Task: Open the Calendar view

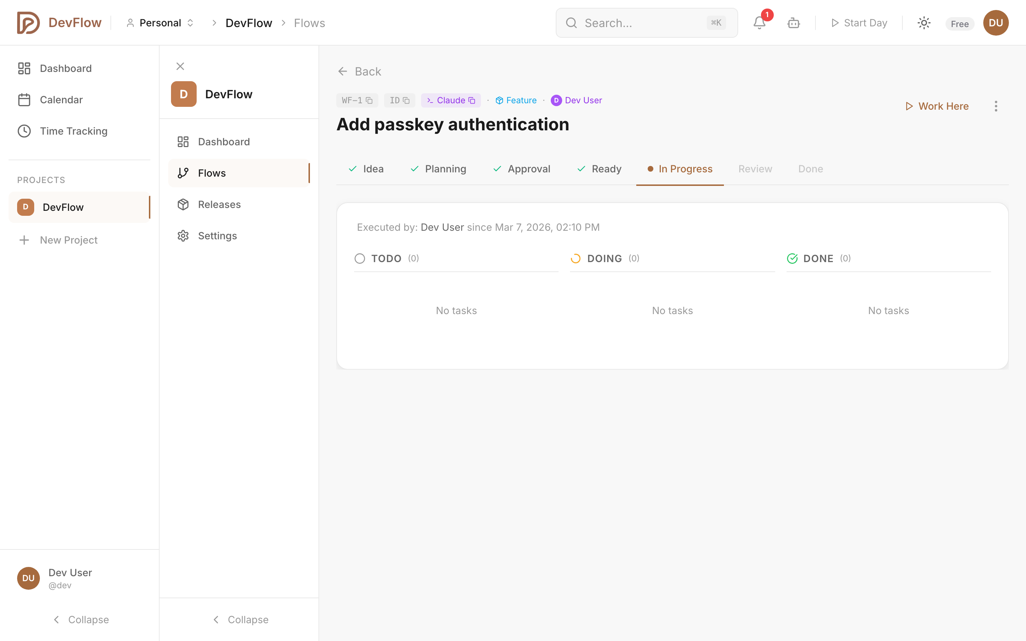Action: click(x=62, y=100)
